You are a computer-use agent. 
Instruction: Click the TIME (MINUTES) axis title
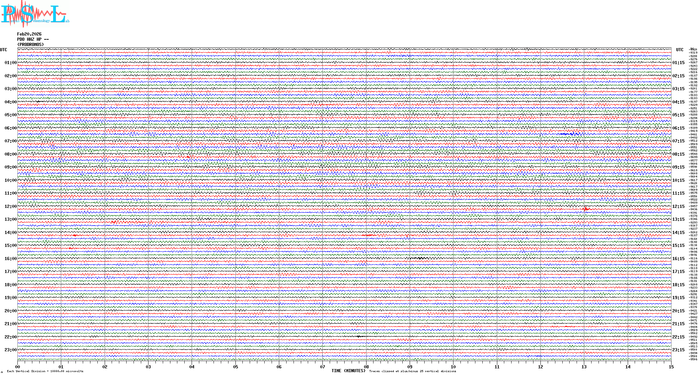pyautogui.click(x=348, y=371)
